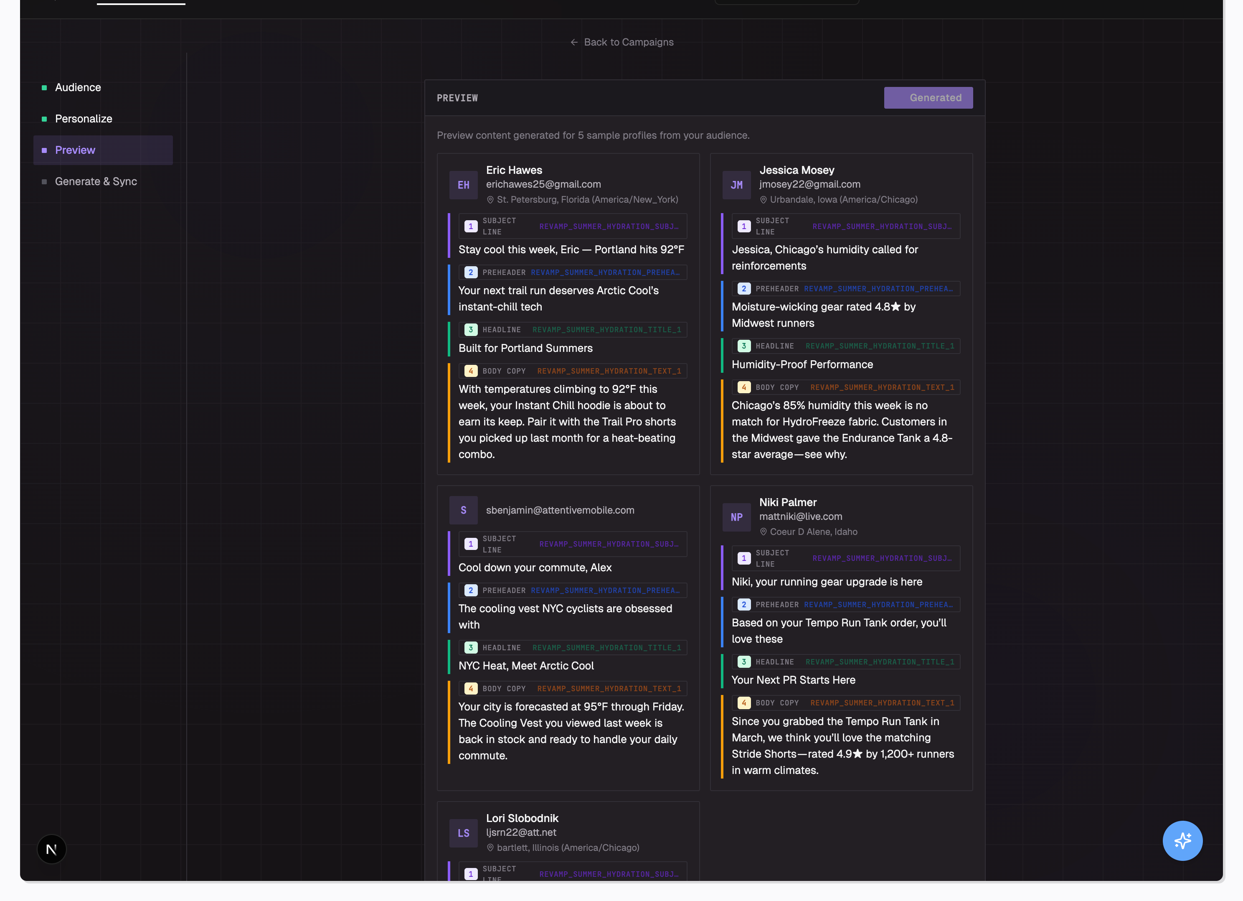Click Eric Hawes's EH avatar

(463, 185)
